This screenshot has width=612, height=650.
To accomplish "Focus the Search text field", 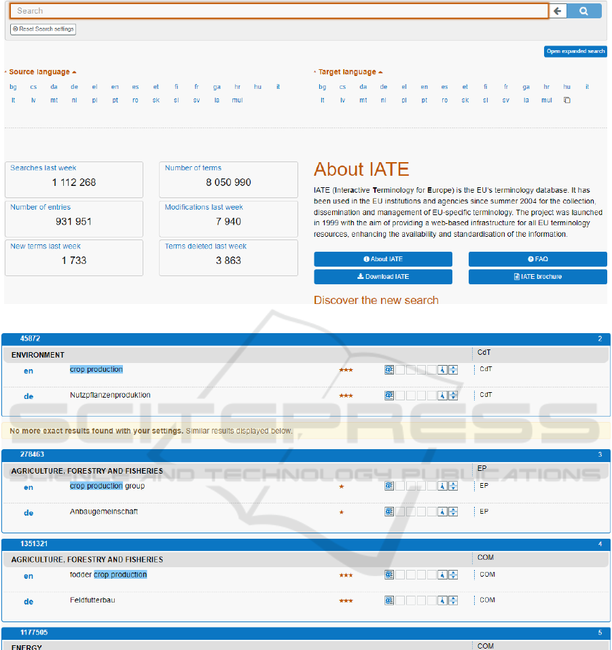I will tap(278, 11).
